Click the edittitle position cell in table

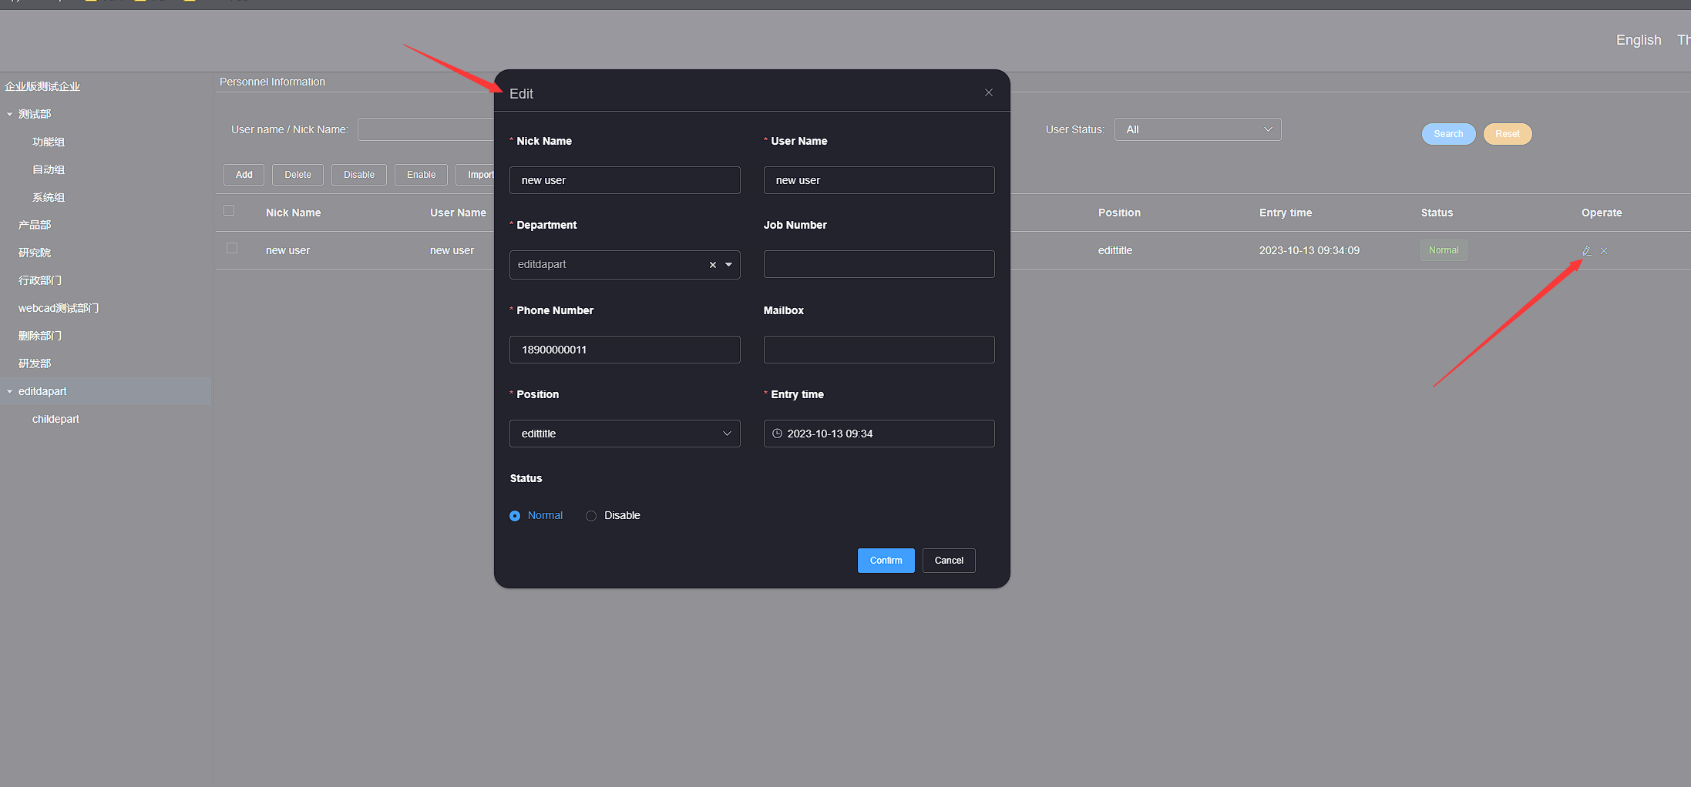tap(1115, 250)
